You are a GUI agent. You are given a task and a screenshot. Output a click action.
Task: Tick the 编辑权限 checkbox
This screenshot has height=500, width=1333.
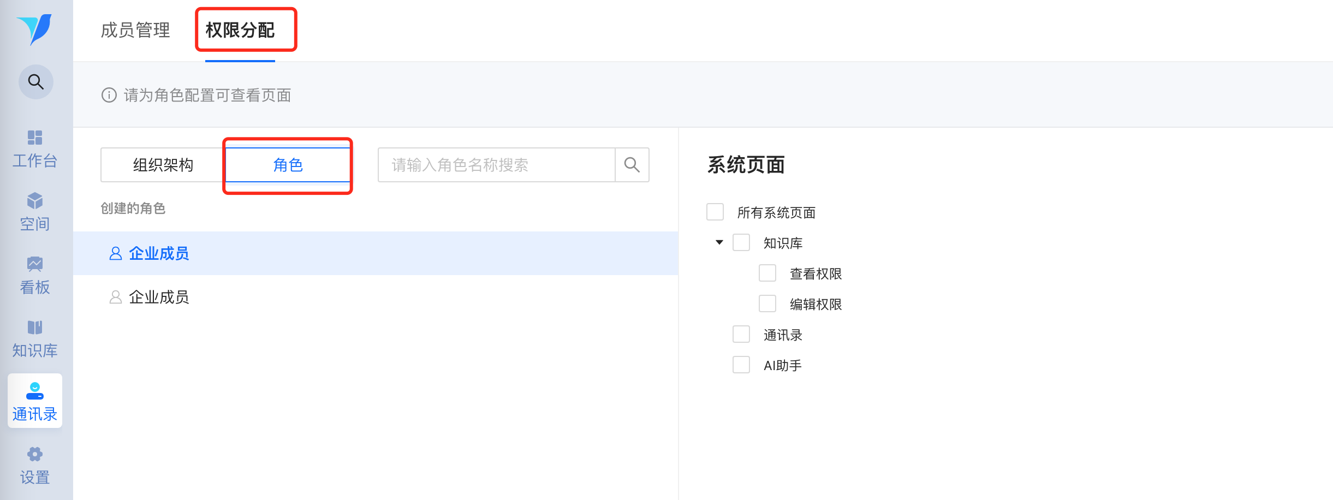pyautogui.click(x=767, y=303)
